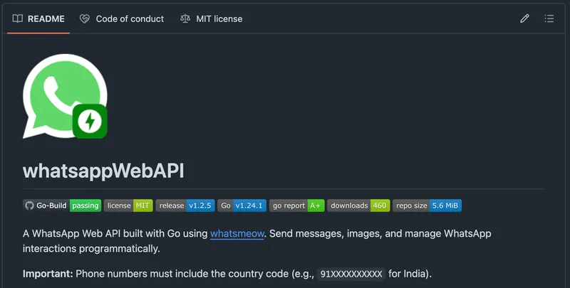Viewport: 570px width, 288px height.
Task: Click the Go-Build passing badge
Action: [x=62, y=206]
